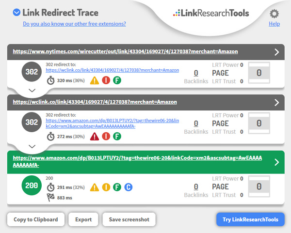Open the amazon.com redirect target link in second card
Viewport: 291px width, 233px height.
(x=113, y=123)
